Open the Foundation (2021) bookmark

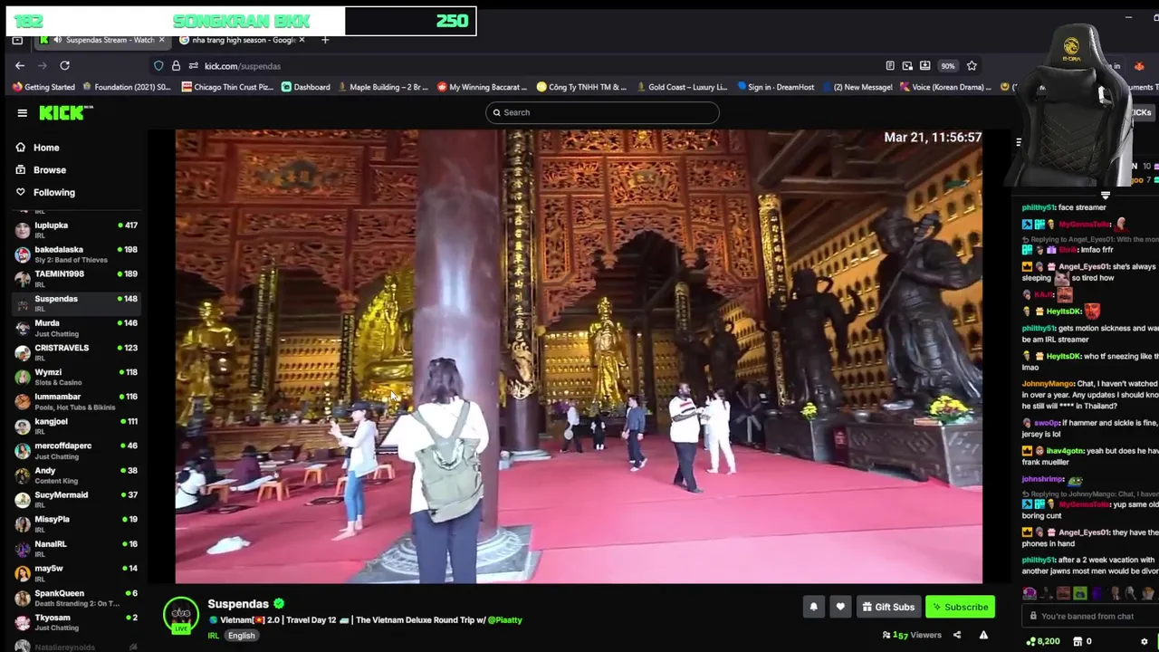pyautogui.click(x=127, y=87)
